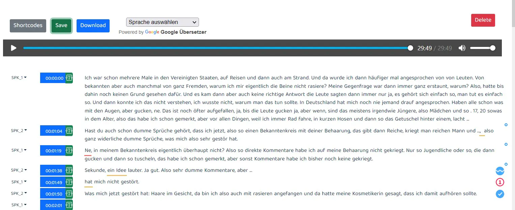Open the red number 1 badge

pos(500,182)
